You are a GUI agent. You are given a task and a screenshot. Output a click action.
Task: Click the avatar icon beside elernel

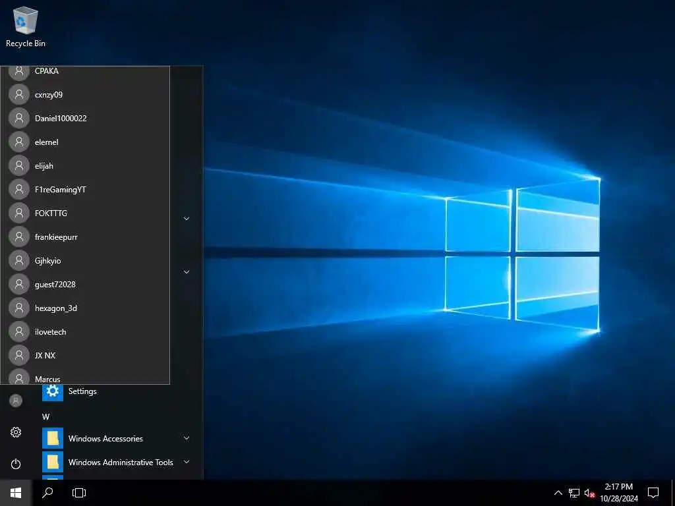click(19, 142)
